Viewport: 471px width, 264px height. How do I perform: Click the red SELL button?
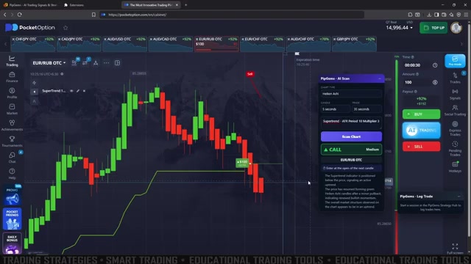click(421, 147)
